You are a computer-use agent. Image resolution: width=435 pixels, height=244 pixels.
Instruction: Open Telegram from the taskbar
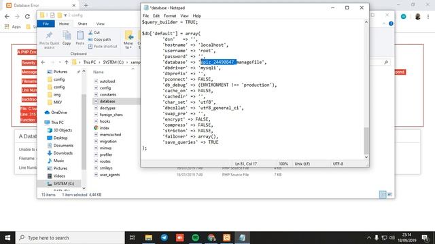pos(164,238)
